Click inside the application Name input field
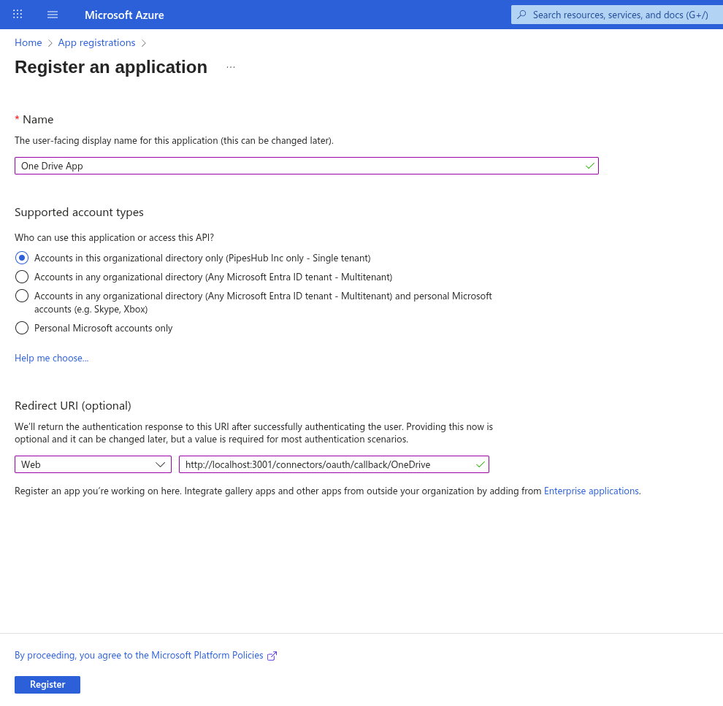The width and height of the screenshot is (723, 706). pos(292,166)
